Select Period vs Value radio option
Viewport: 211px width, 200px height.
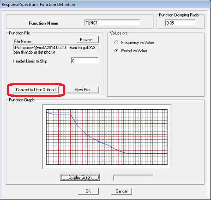(116, 50)
